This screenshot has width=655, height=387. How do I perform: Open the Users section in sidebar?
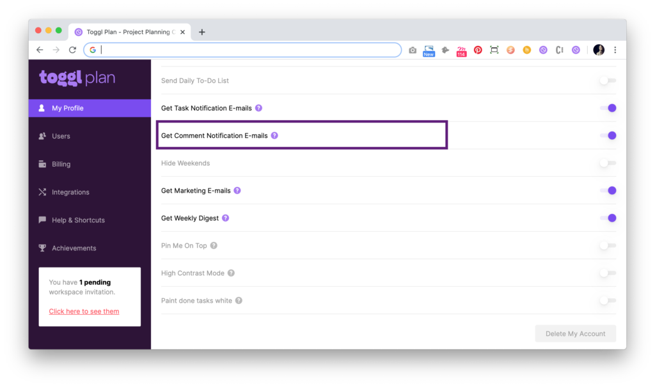[x=61, y=136]
